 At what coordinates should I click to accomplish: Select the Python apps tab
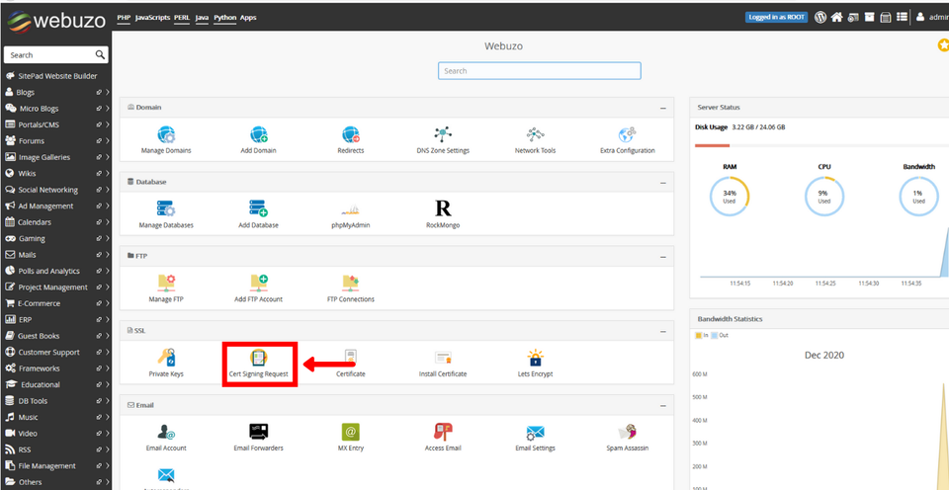point(224,17)
